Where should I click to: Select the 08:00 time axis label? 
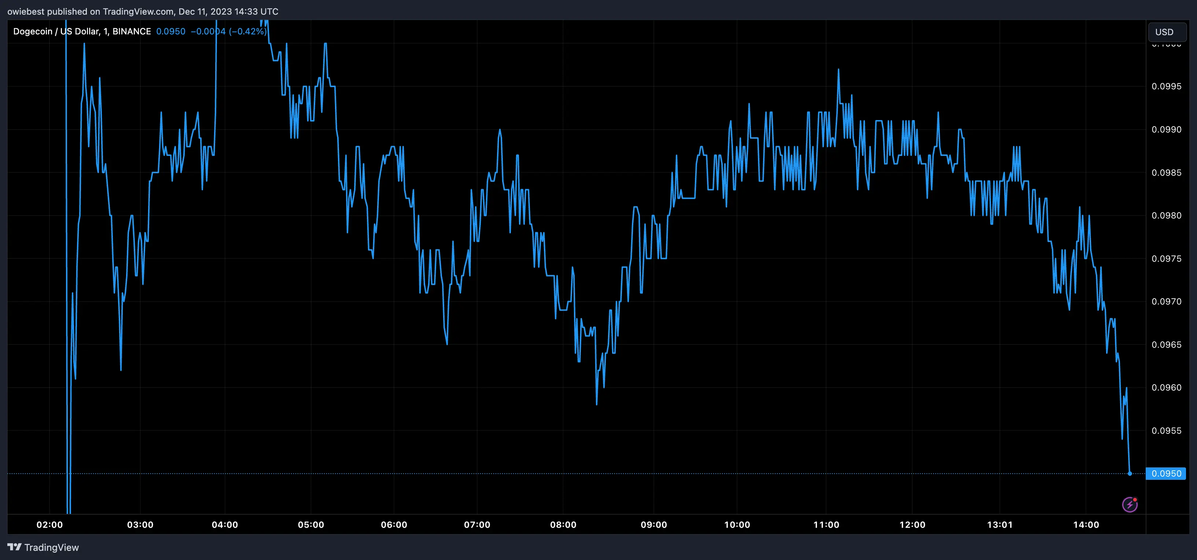(563, 525)
